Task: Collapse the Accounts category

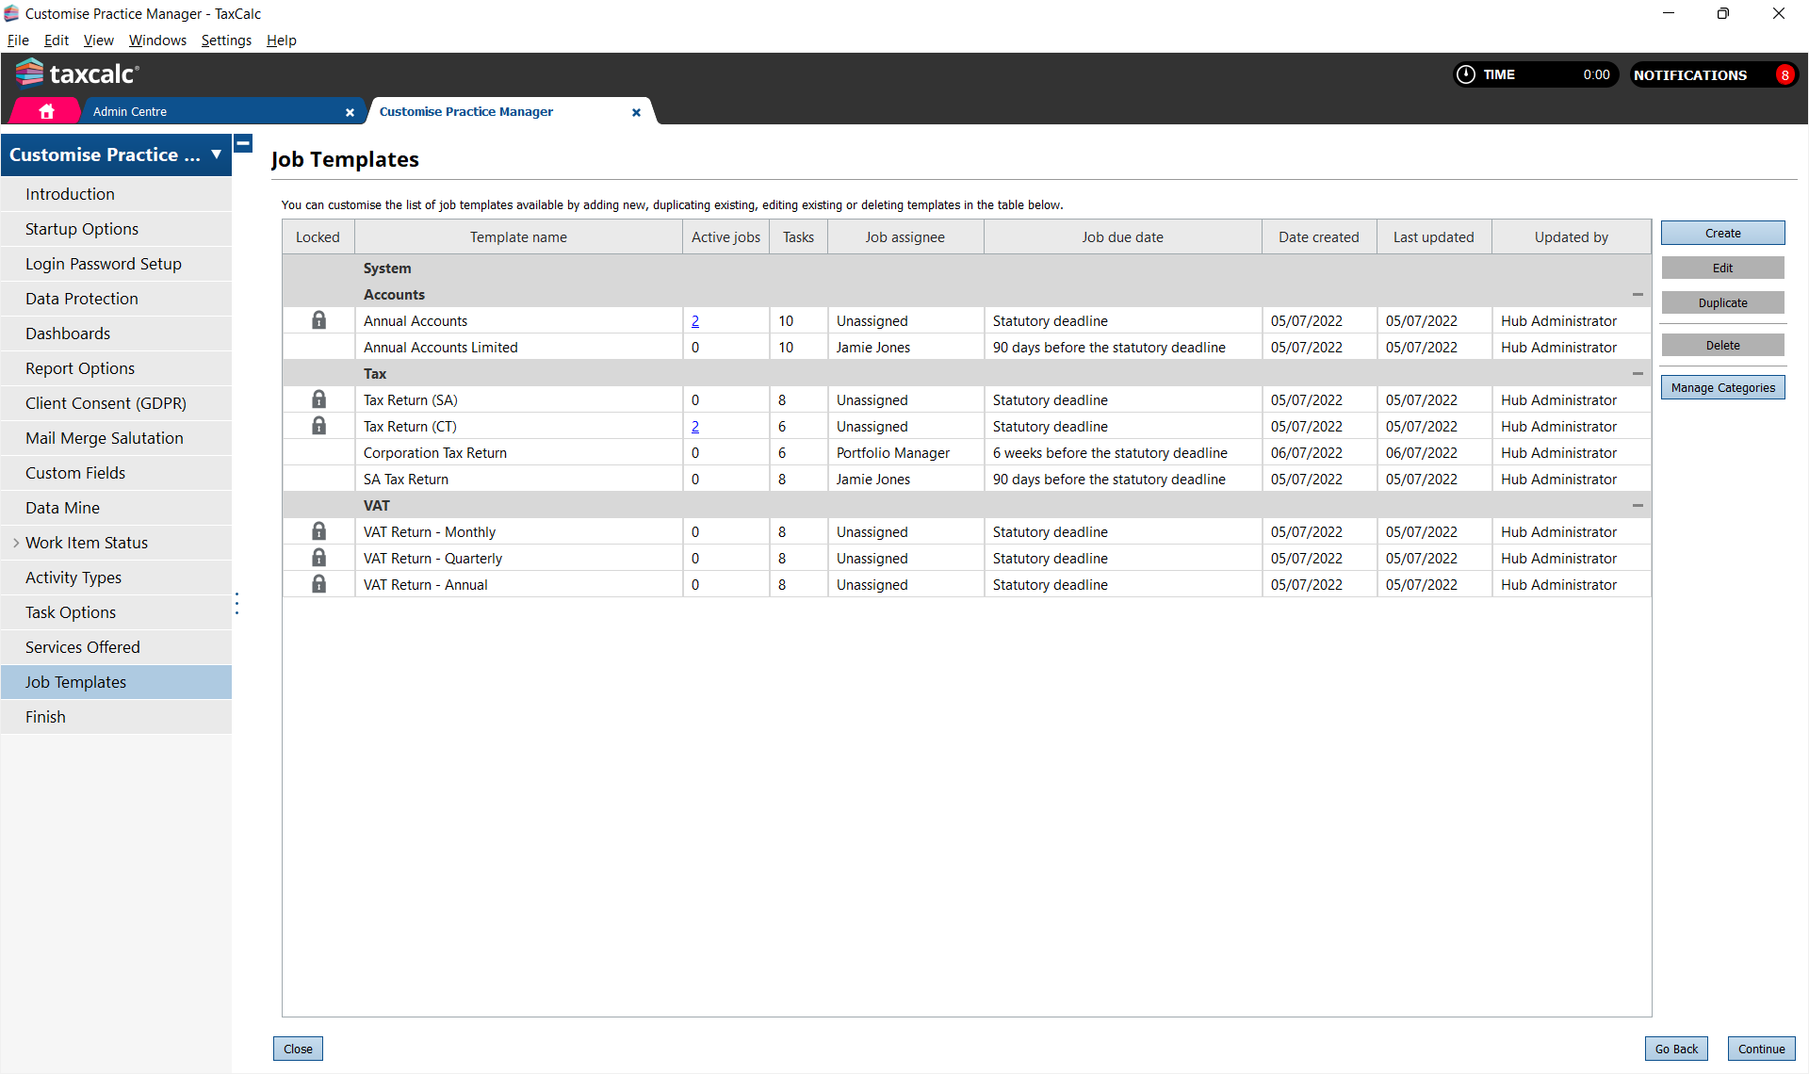Action: [1638, 295]
